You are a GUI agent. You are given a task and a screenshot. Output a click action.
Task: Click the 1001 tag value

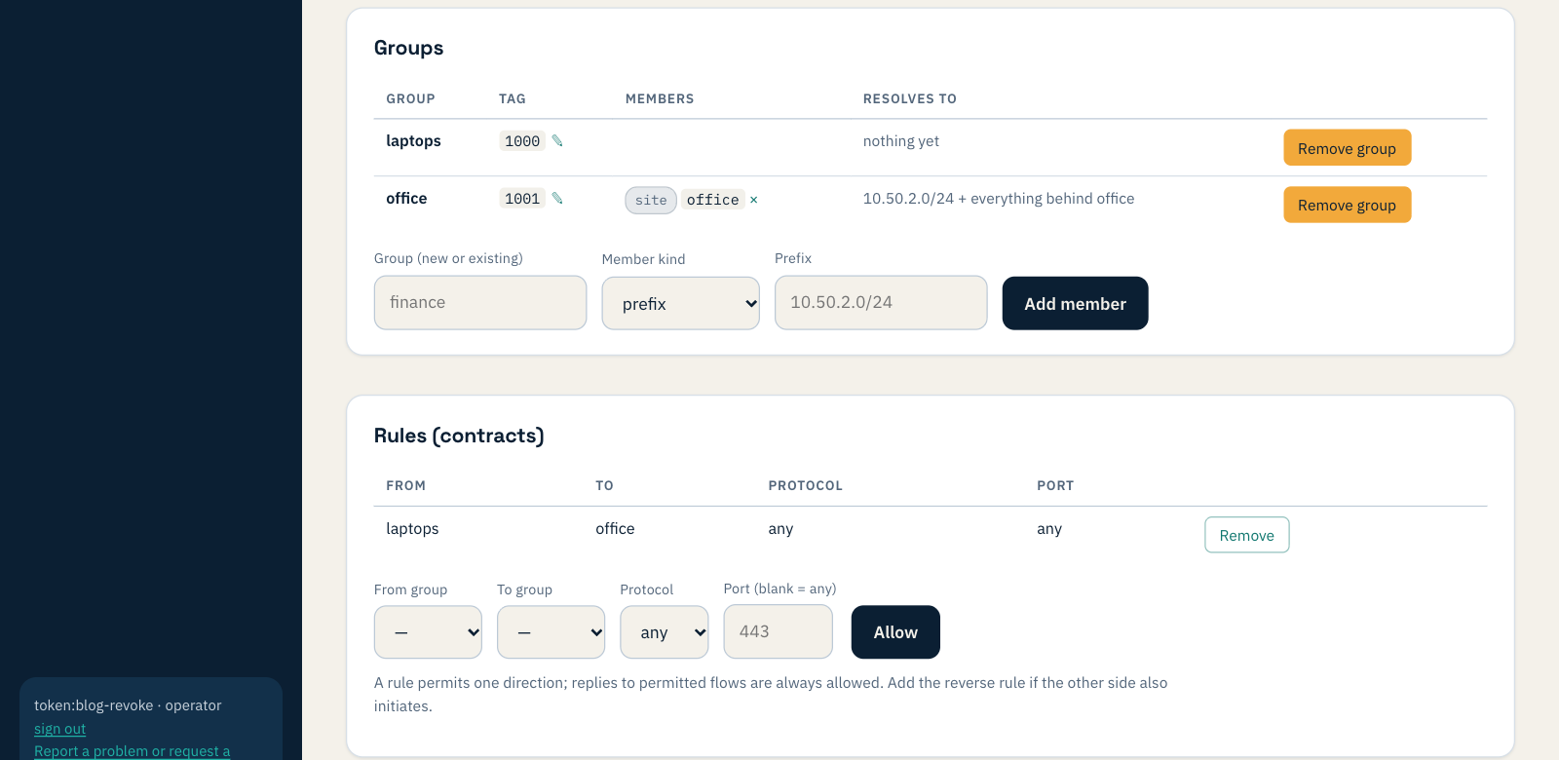coord(522,199)
